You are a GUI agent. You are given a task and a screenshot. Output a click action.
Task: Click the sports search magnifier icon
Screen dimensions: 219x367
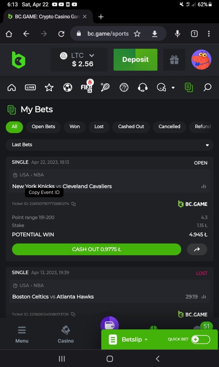pos(207,88)
